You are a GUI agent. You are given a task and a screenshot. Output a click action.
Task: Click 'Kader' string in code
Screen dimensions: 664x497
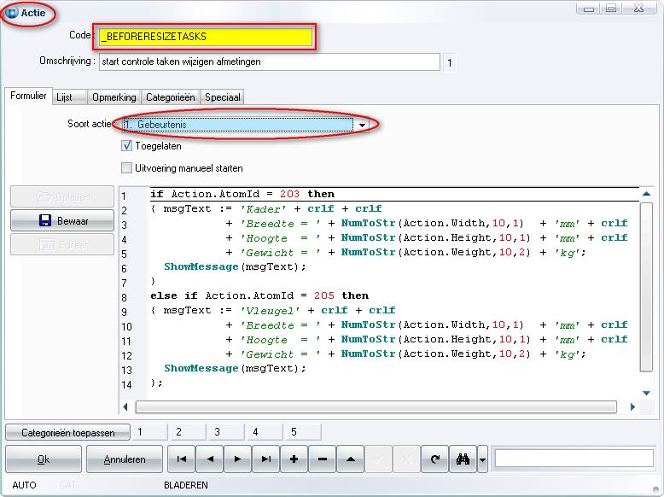(x=263, y=209)
